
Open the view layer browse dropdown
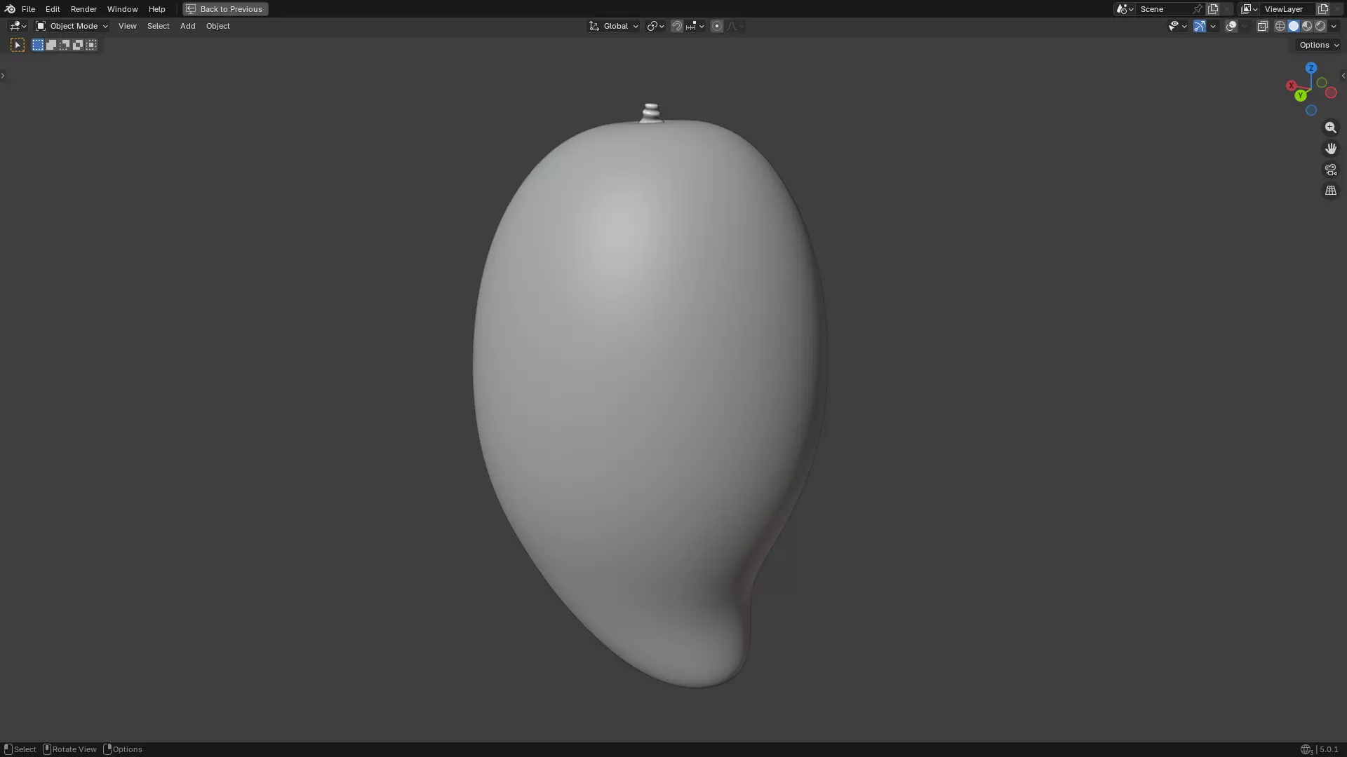coord(1249,9)
